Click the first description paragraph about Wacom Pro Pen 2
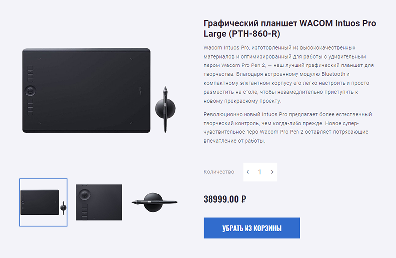The width and height of the screenshot is (396, 258). (x=289, y=74)
